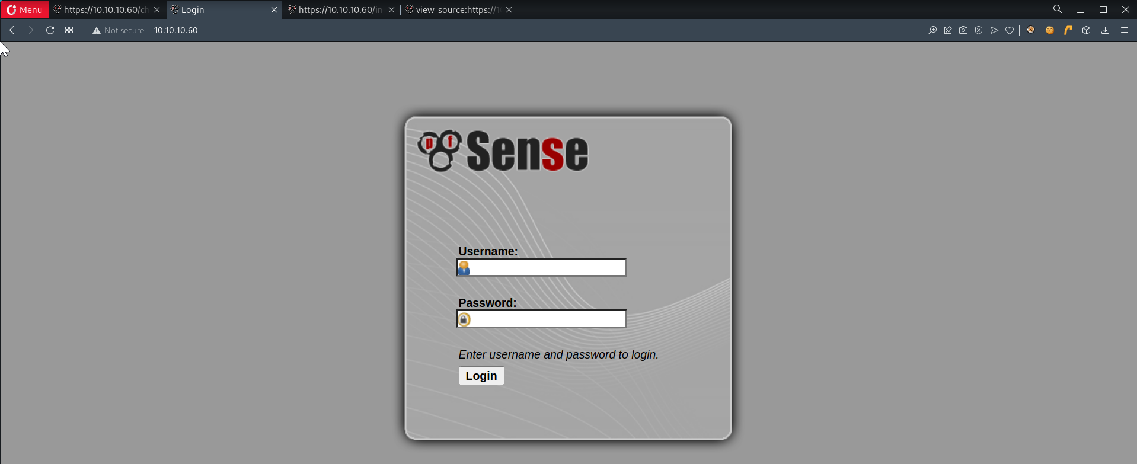
Task: Switch to the first 10.10.10.60 tab
Action: (x=101, y=9)
